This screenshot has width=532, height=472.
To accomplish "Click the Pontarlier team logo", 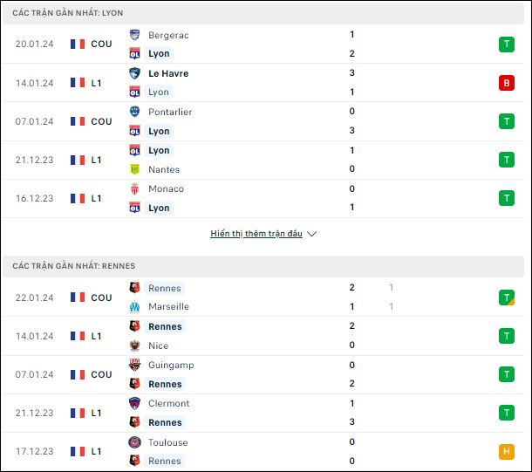I will click(x=134, y=112).
